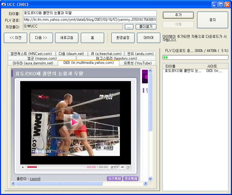232x195 pixels.
Task: Select the 아우라 (aura.damoim.net) tab
Action: click(x=33, y=63)
